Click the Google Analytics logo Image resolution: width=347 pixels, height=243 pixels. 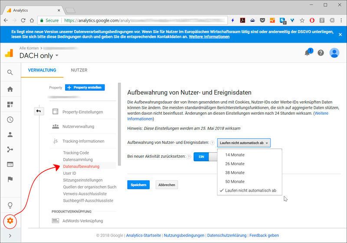coord(9,53)
